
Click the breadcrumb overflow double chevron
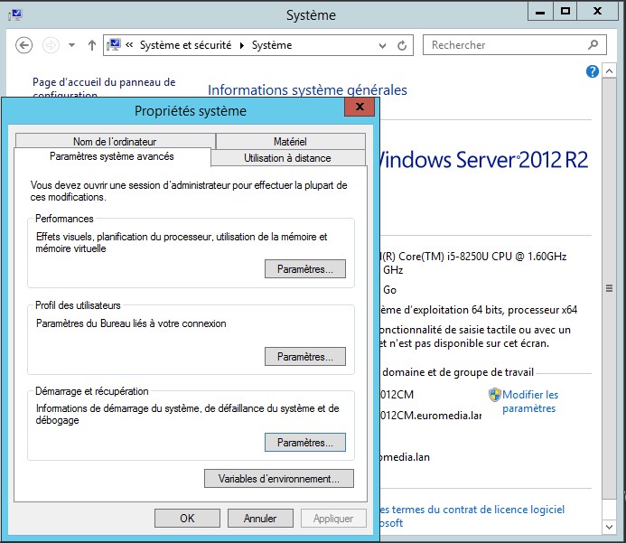[x=129, y=44]
